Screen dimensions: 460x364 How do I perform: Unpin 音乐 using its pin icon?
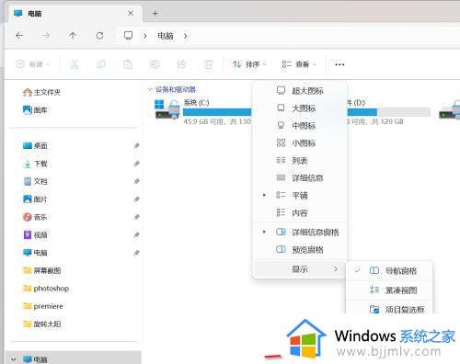coord(137,217)
